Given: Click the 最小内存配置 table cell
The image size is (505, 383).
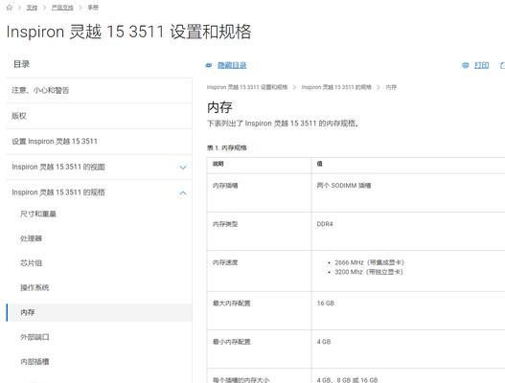Looking at the screenshot, I should 260,349.
